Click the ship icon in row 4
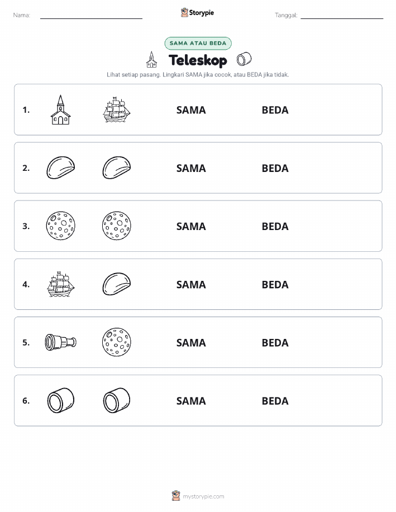 pyautogui.click(x=61, y=284)
